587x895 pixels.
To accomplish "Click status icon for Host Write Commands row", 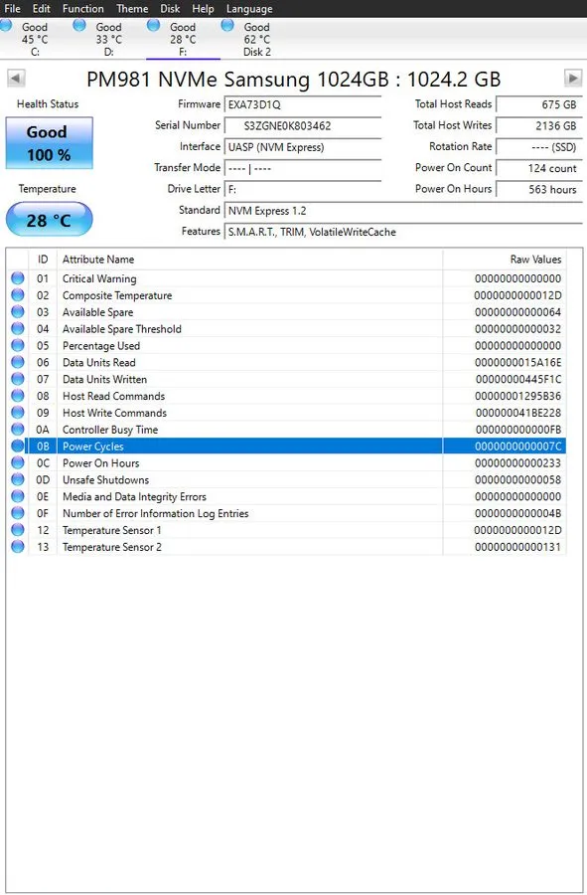I will [x=18, y=412].
